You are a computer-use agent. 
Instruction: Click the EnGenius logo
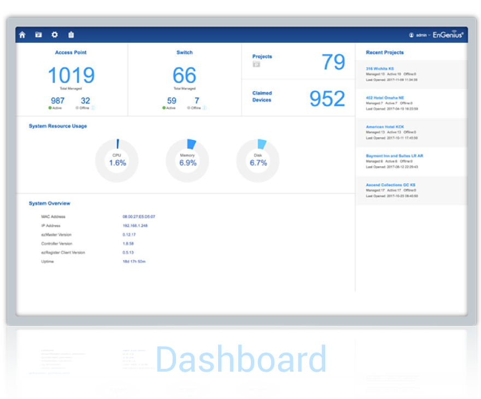(448, 34)
